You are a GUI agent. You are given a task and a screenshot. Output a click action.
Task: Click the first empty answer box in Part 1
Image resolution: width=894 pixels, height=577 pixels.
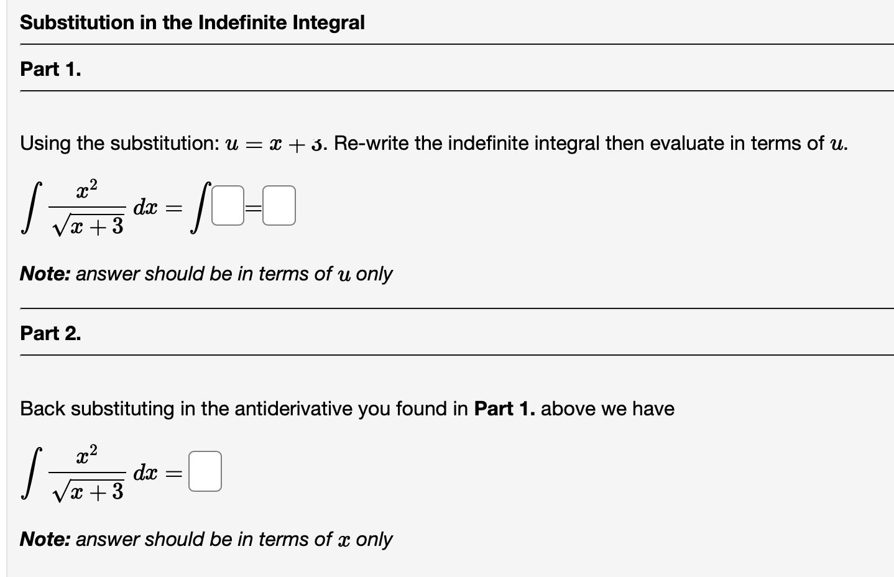(226, 206)
